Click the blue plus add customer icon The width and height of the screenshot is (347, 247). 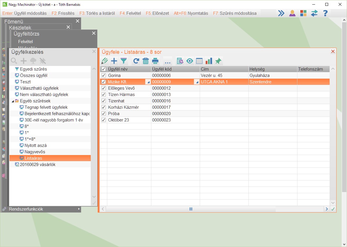tap(114, 61)
